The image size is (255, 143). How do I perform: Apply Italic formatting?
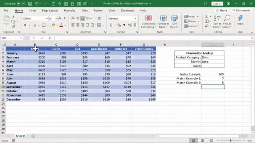pos(30,25)
